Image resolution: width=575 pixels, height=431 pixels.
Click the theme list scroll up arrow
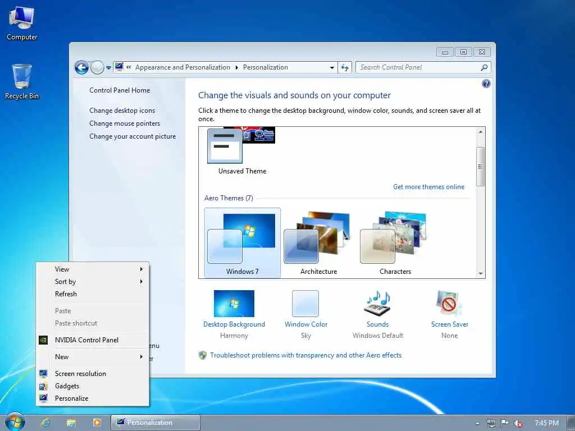pyautogui.click(x=481, y=131)
